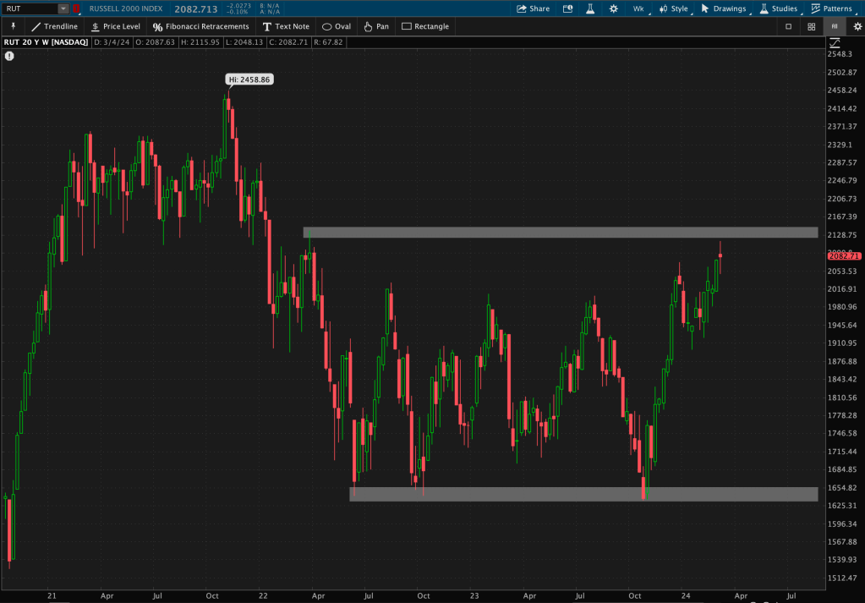This screenshot has width=865, height=603.
Task: Pick the Oval drawing tool
Action: point(336,26)
